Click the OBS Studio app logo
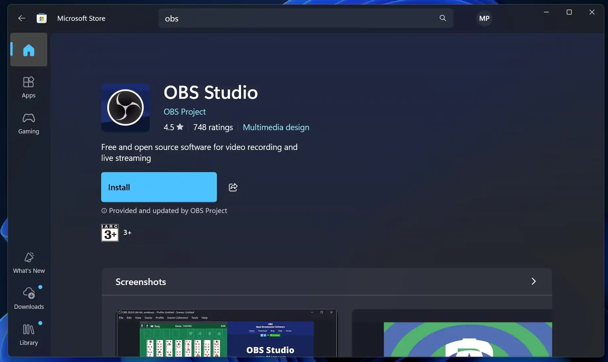This screenshot has height=362, width=608. [125, 108]
